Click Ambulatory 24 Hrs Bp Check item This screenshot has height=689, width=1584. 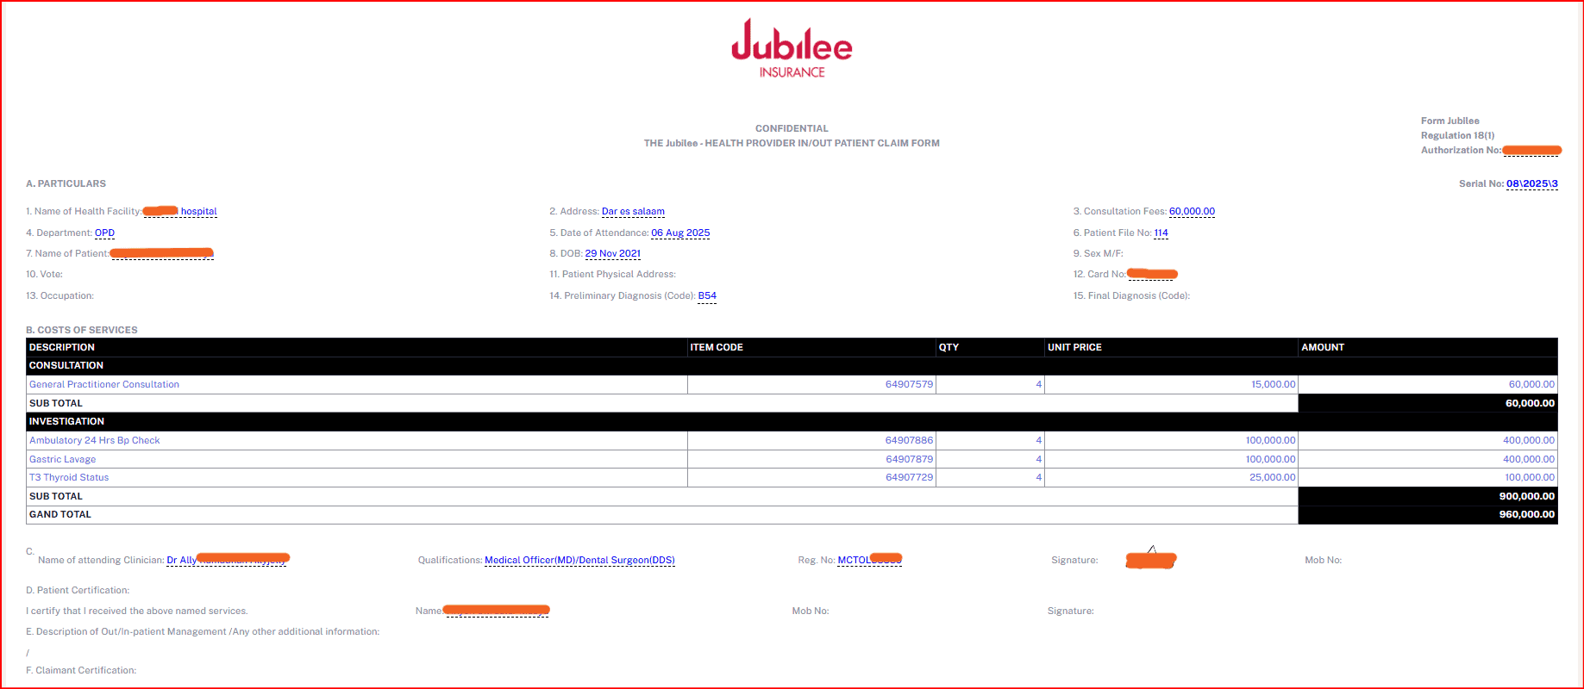point(95,441)
